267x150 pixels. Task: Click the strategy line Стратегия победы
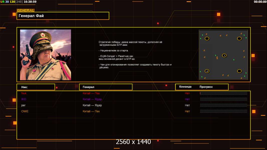pyautogui.click(x=130, y=43)
